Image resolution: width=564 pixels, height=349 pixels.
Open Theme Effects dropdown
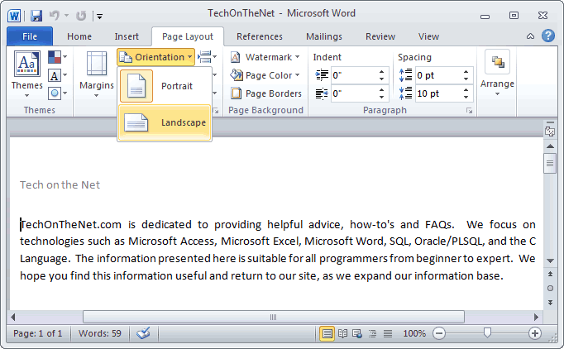pos(58,93)
